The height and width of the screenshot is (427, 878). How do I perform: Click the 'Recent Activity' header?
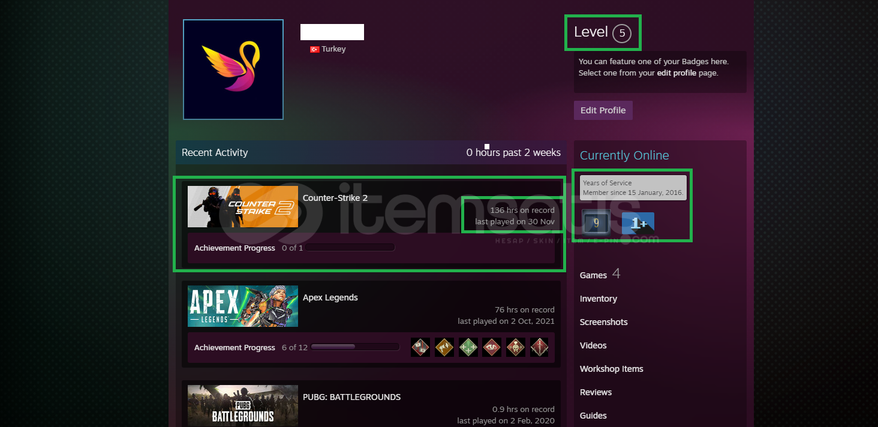(215, 152)
